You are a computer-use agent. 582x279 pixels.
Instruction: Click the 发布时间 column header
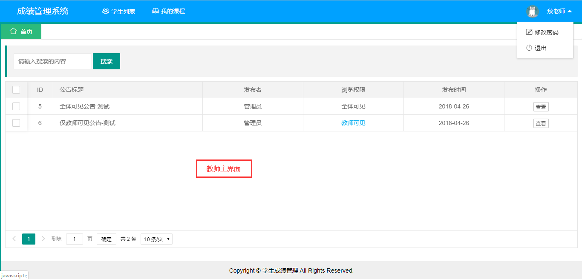[454, 90]
